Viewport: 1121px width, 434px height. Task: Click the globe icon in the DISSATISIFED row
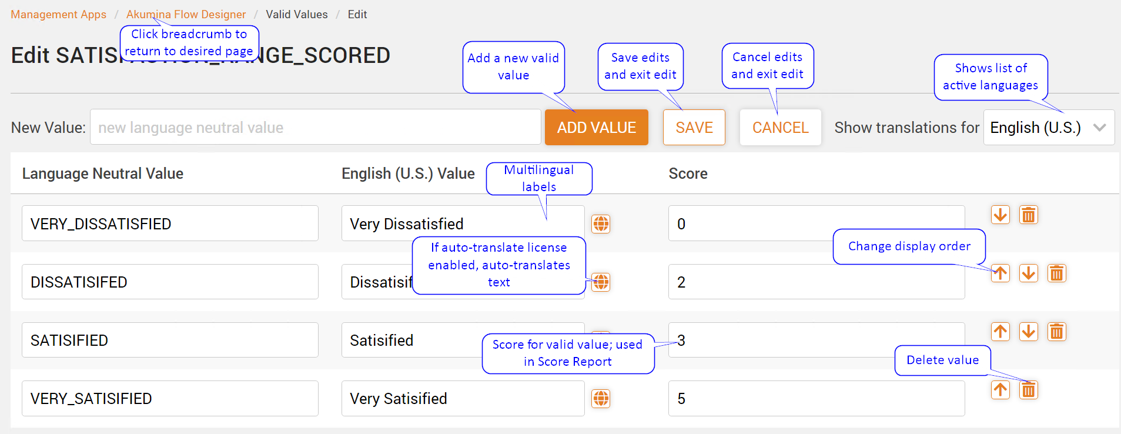(601, 282)
